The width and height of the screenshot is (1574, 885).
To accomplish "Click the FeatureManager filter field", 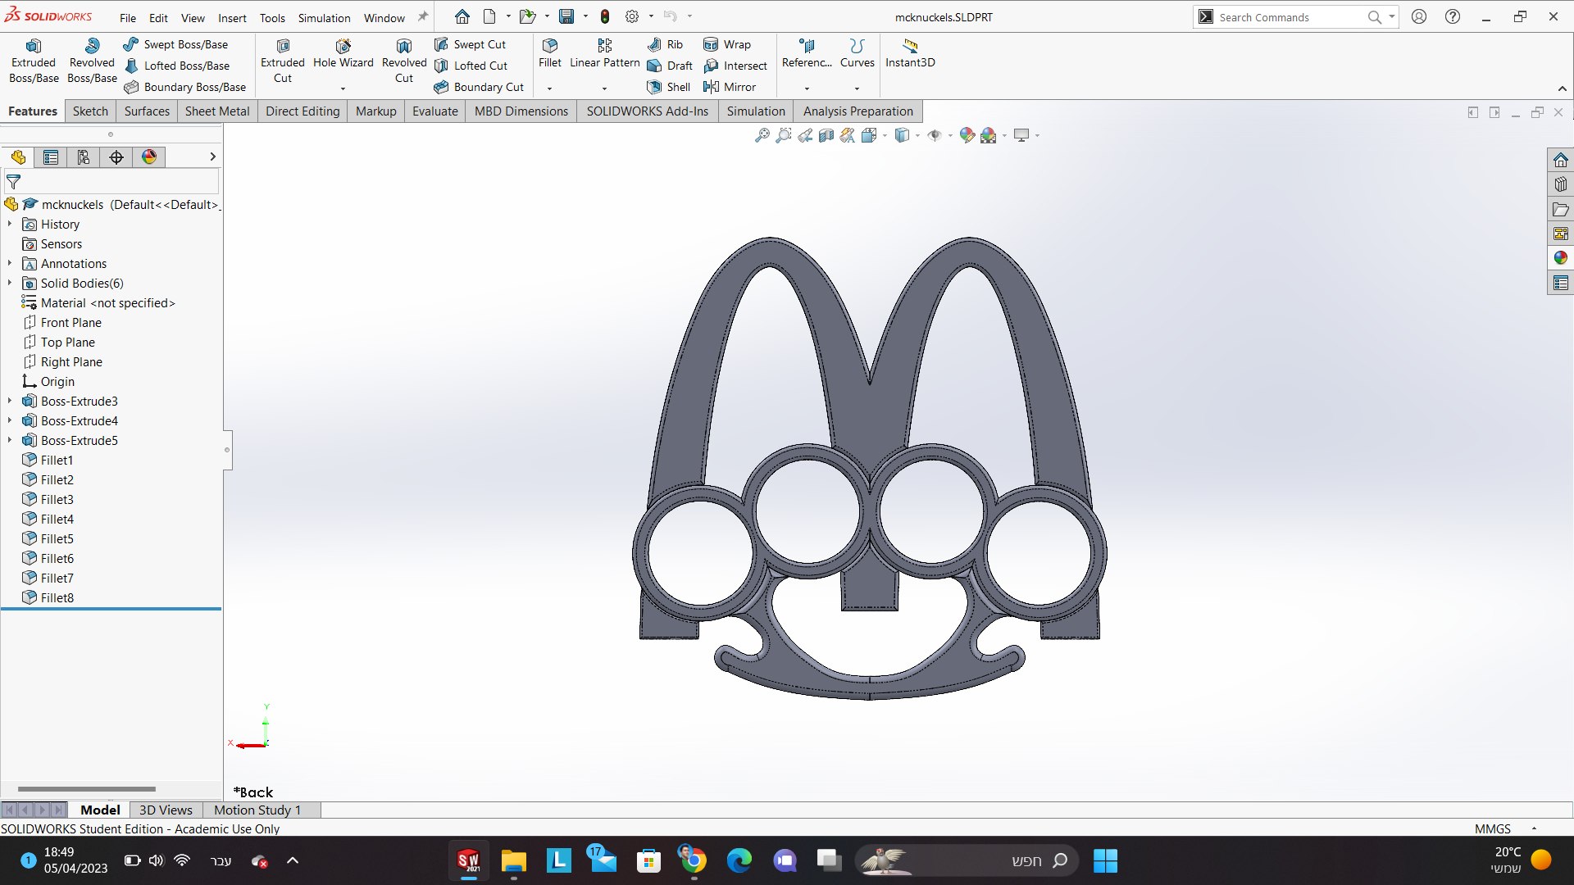I will tap(111, 182).
